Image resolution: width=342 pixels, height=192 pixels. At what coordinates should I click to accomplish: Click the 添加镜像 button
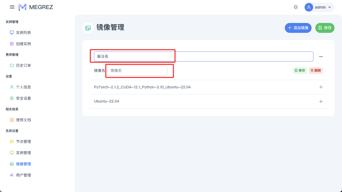pyautogui.click(x=298, y=28)
